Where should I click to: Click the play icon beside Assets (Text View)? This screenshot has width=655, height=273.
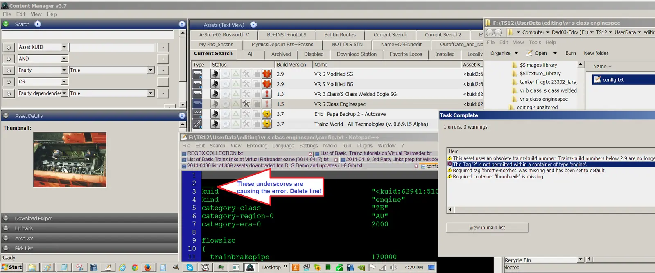click(x=253, y=25)
